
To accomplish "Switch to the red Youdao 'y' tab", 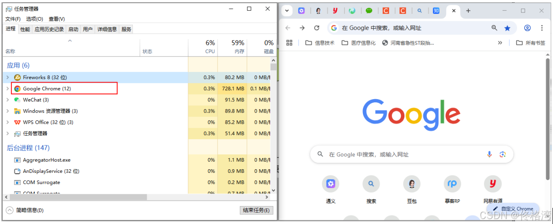I will point(335,11).
